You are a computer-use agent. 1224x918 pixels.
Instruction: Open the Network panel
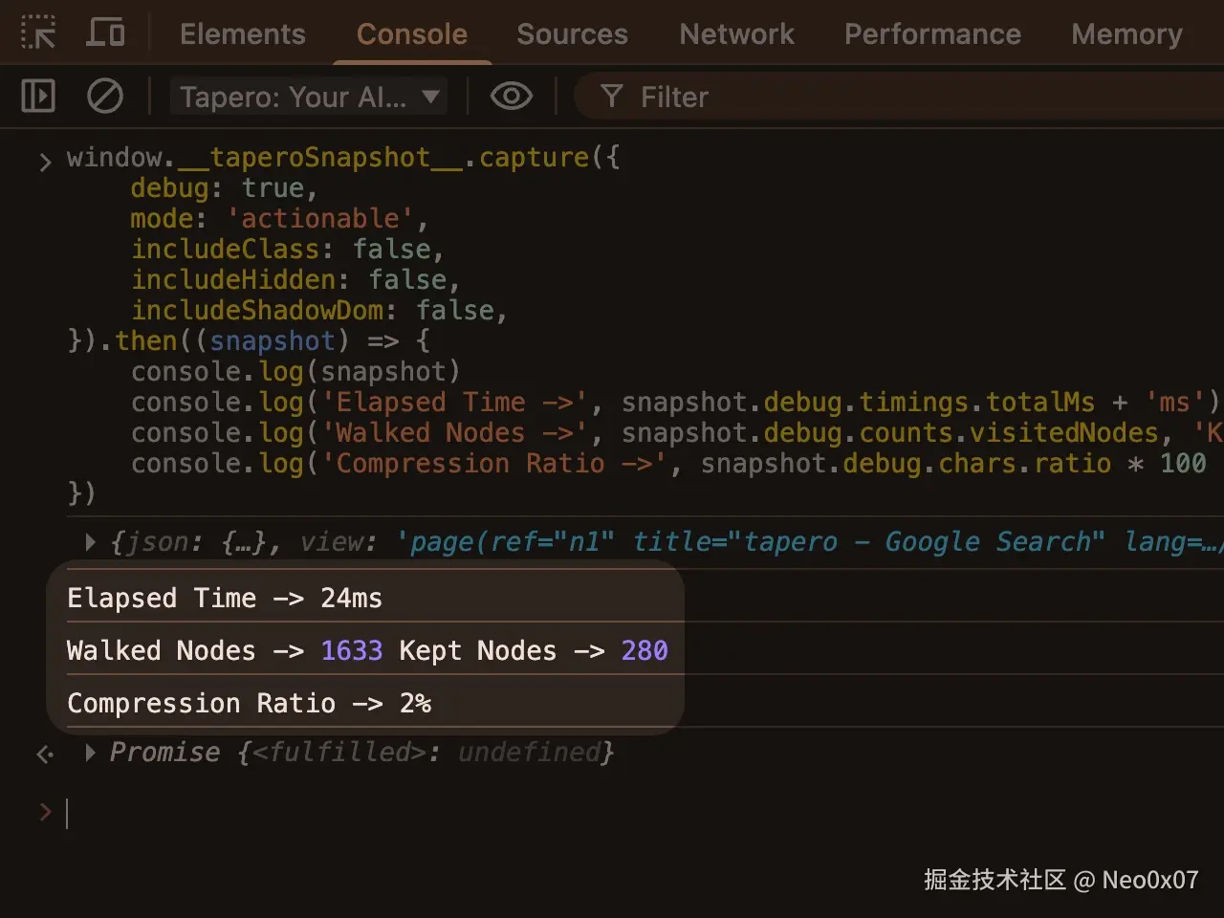tap(736, 33)
